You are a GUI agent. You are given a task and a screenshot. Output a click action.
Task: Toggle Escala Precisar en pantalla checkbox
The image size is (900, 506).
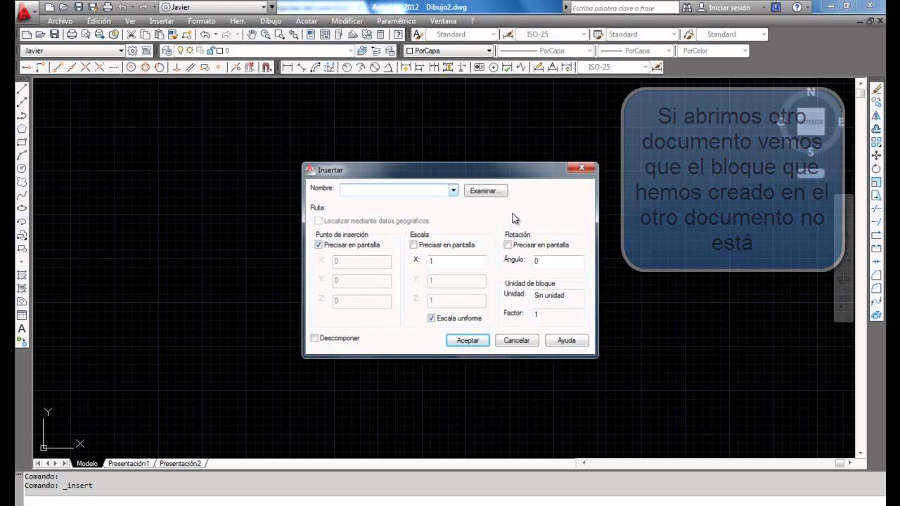tap(413, 245)
